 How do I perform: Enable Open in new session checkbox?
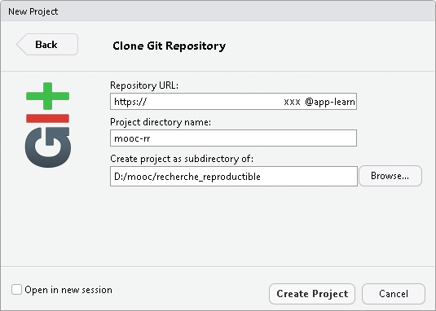coord(16,289)
